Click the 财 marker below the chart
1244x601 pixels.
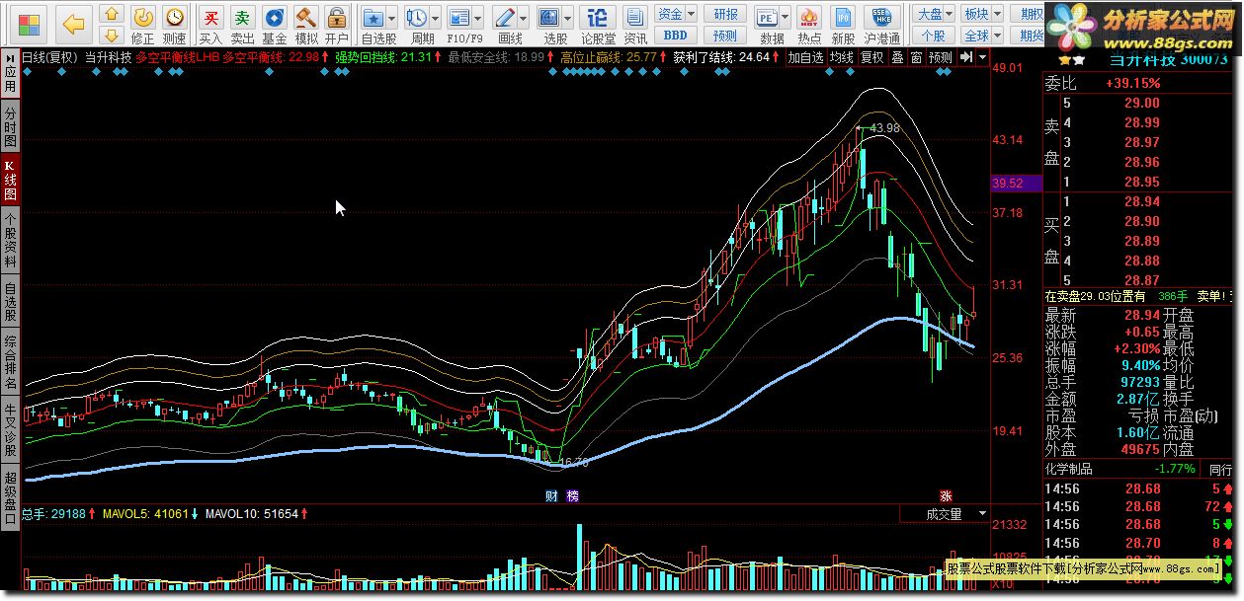552,495
